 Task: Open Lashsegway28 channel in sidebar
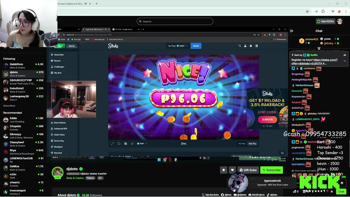23,98
